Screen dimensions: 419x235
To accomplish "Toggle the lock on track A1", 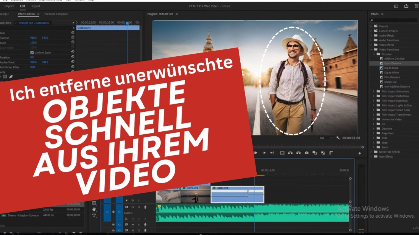I will (x=113, y=212).
